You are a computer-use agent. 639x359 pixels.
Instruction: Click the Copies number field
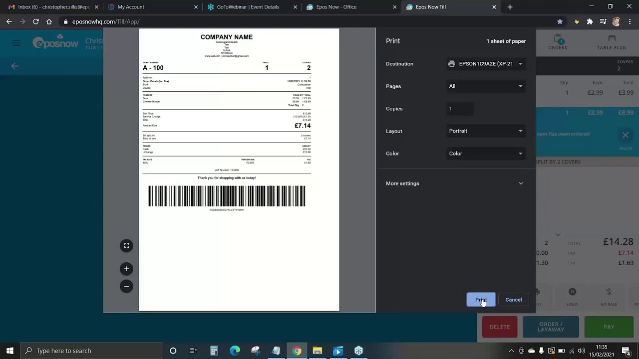(x=460, y=109)
